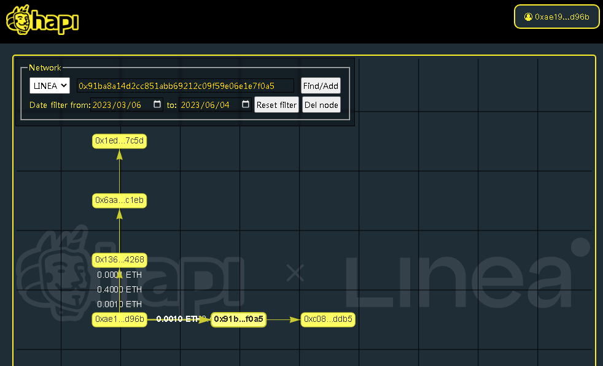Open the wallet account 0xae19...d96b button
This screenshot has width=603, height=366.
tap(556, 17)
